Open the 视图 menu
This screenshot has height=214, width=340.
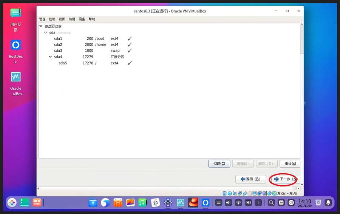tap(62, 19)
